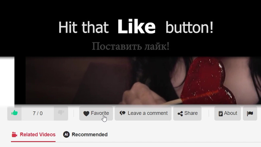Click the About document icon
261x147 pixels.
[x=221, y=114]
